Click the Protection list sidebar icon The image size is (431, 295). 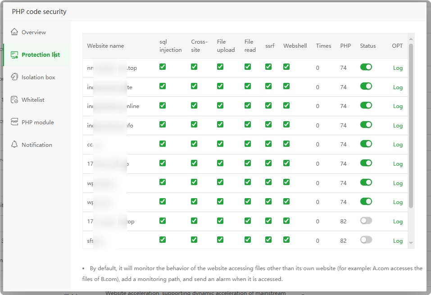point(14,54)
